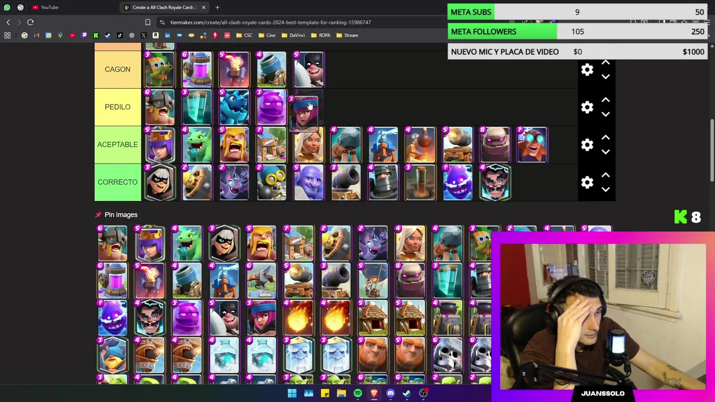Click the CAGON tier label
Viewport: 715px width, 402px height.
pos(117,69)
